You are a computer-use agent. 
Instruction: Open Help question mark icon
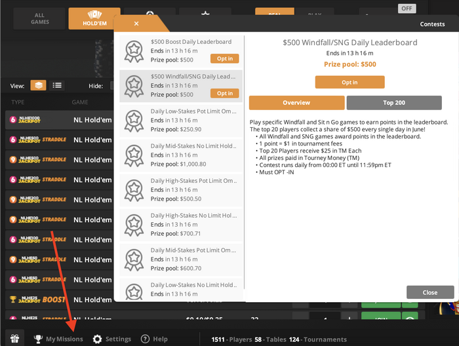click(x=145, y=339)
